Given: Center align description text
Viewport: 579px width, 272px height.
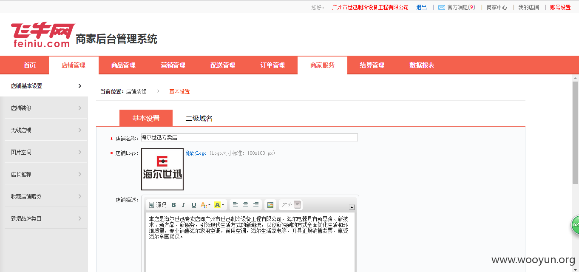Looking at the screenshot, I should (x=246, y=205).
